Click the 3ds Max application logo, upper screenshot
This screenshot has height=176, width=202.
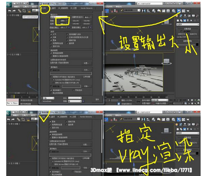tap(9, 5)
